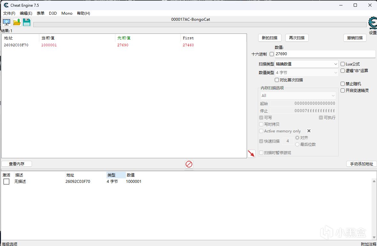
Task: Copy selected address with red arrow button
Action: click(251, 154)
